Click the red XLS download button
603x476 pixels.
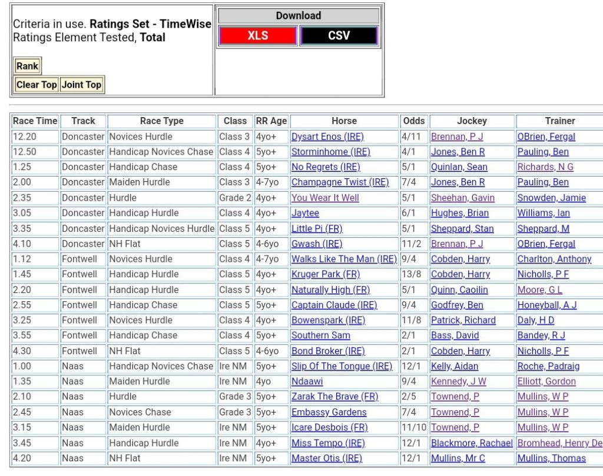(x=257, y=36)
